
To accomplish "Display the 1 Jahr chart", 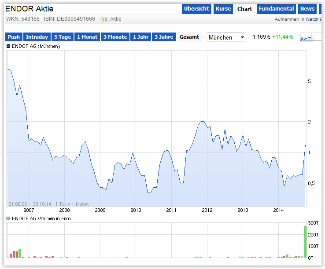I will click(140, 37).
